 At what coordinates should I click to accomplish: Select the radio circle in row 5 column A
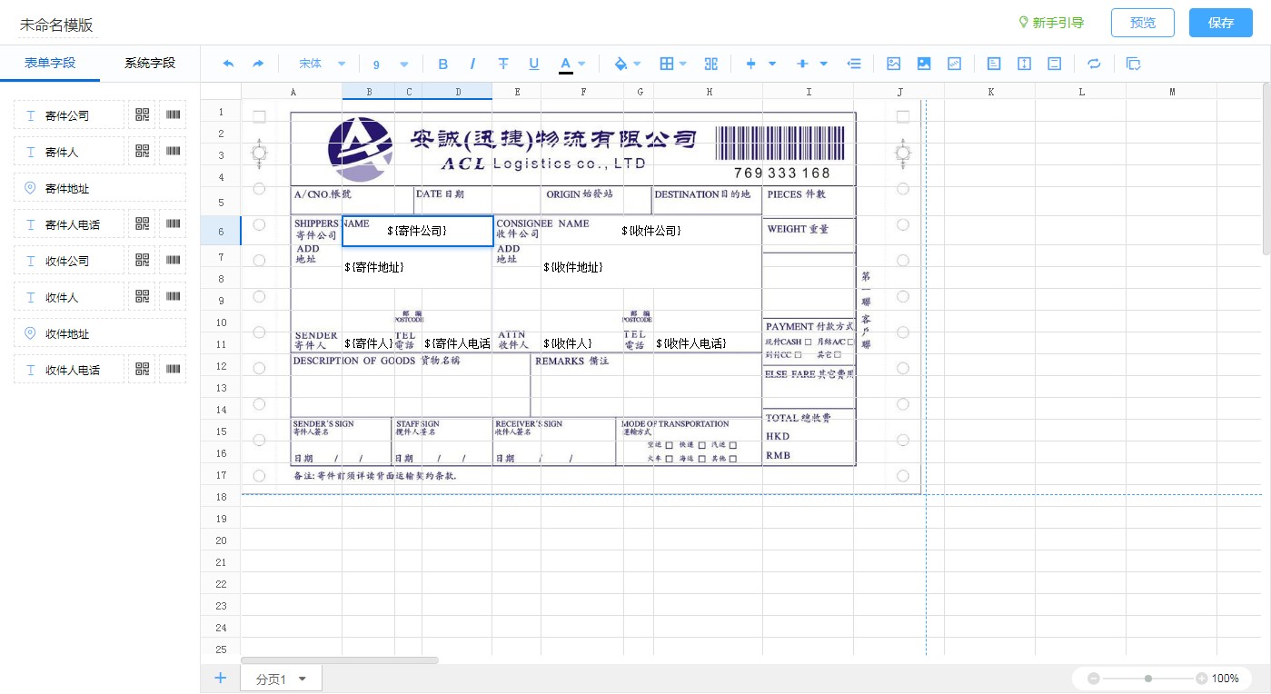(x=259, y=189)
